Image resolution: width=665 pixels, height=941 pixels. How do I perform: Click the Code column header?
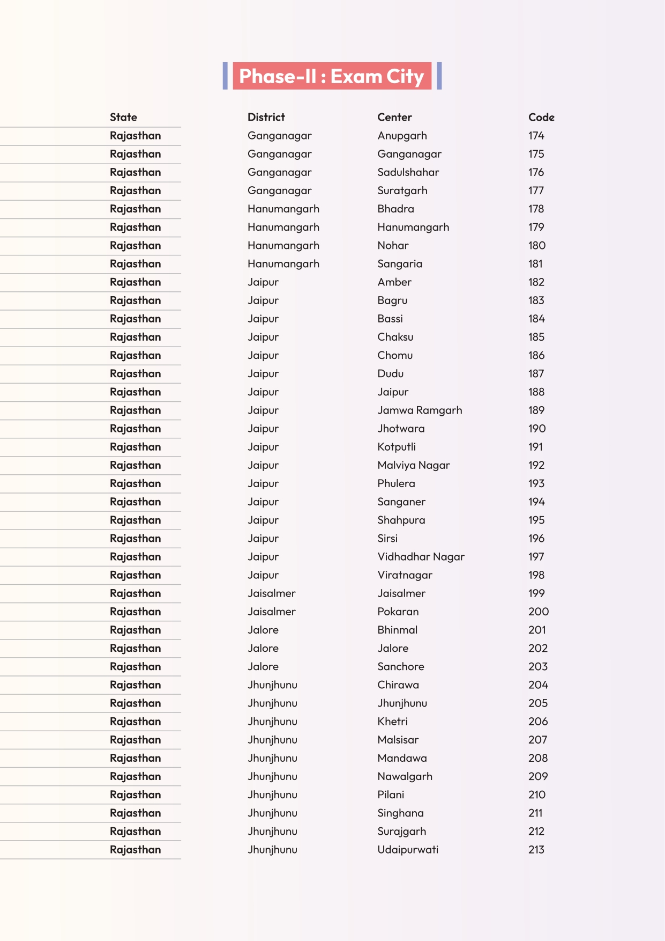point(541,117)
